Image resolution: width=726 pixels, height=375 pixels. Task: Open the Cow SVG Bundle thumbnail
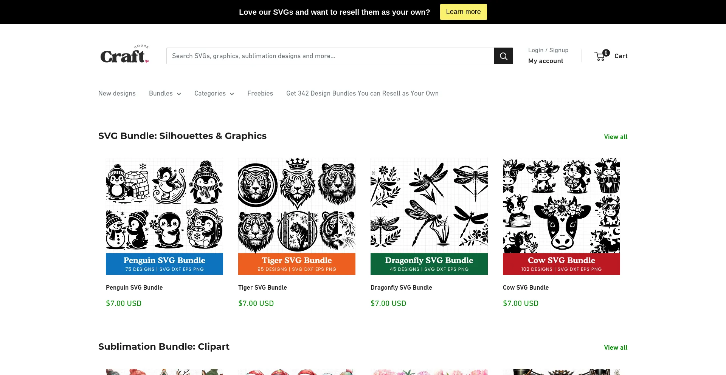click(x=561, y=216)
